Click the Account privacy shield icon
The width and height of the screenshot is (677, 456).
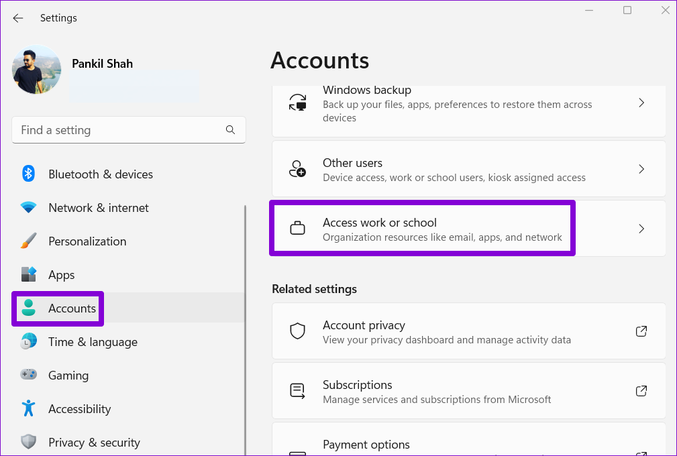coord(297,331)
